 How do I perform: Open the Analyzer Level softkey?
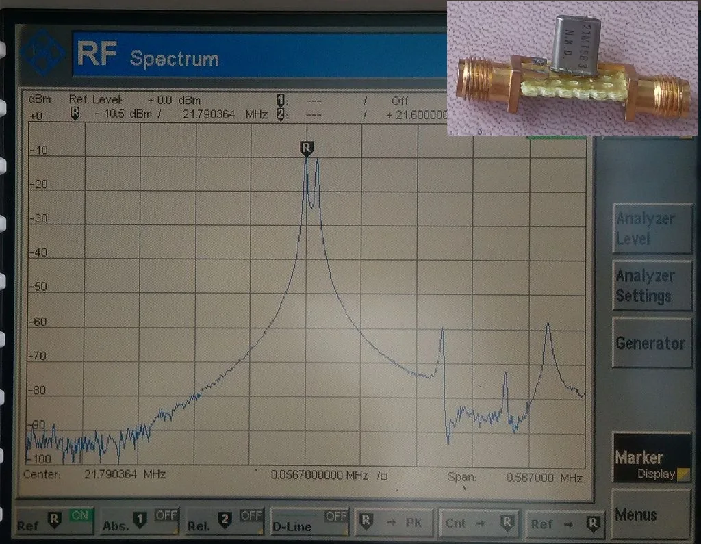pyautogui.click(x=652, y=229)
